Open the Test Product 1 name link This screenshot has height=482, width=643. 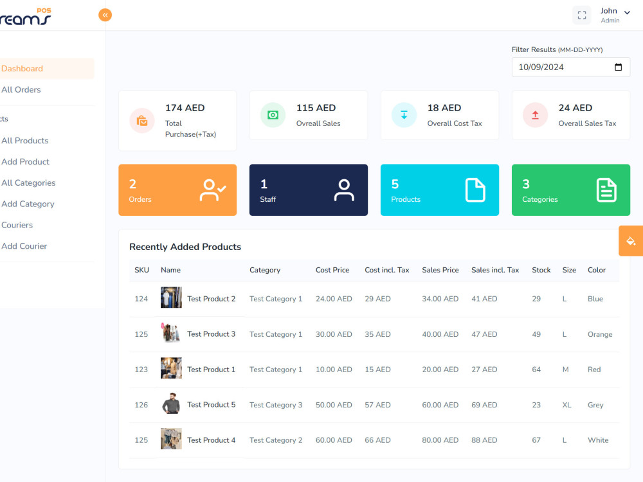point(211,370)
